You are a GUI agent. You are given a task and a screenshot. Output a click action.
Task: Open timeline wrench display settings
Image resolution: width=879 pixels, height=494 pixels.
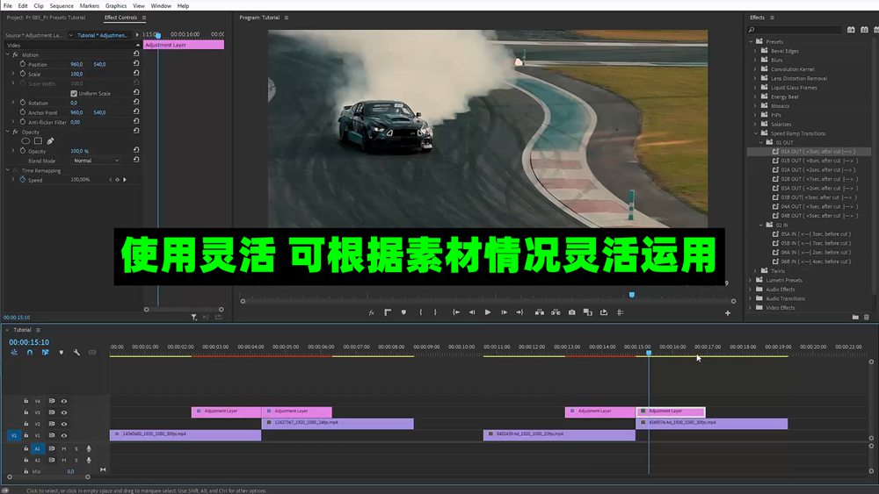pos(76,353)
